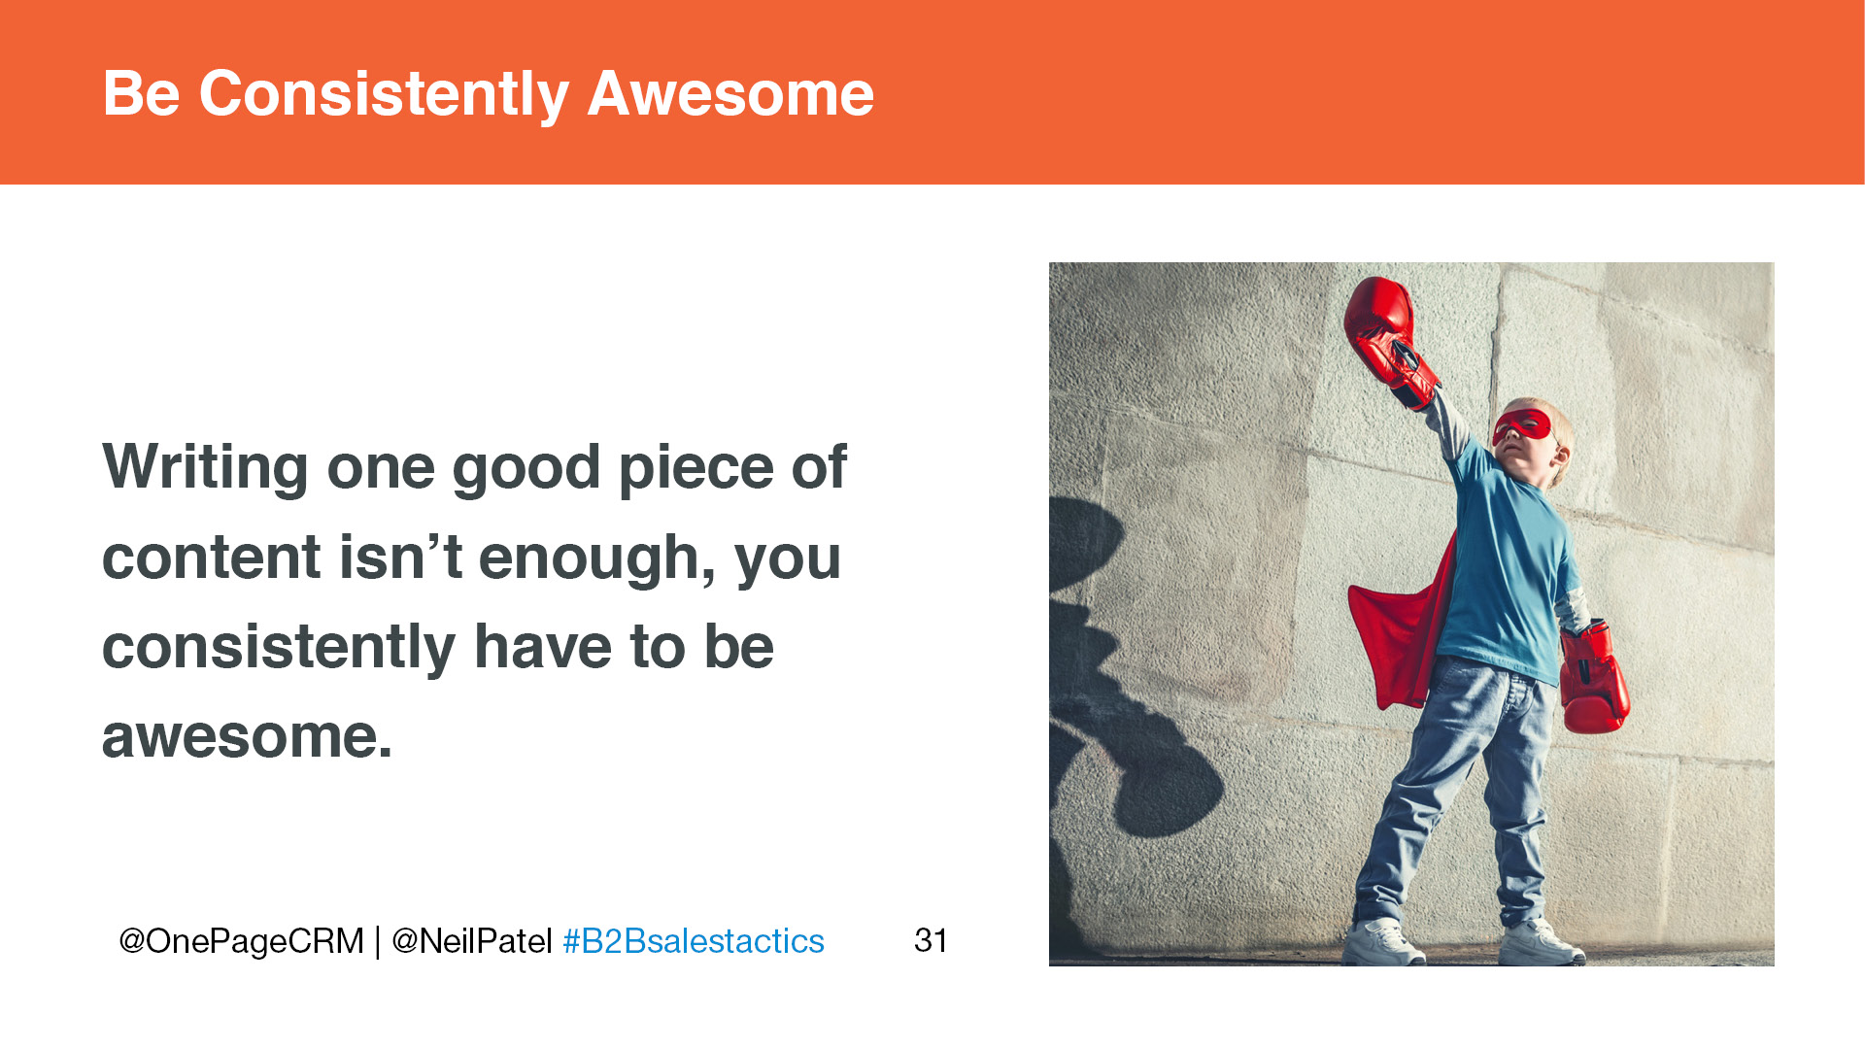Click the vertical bar separator between handles

point(378,941)
